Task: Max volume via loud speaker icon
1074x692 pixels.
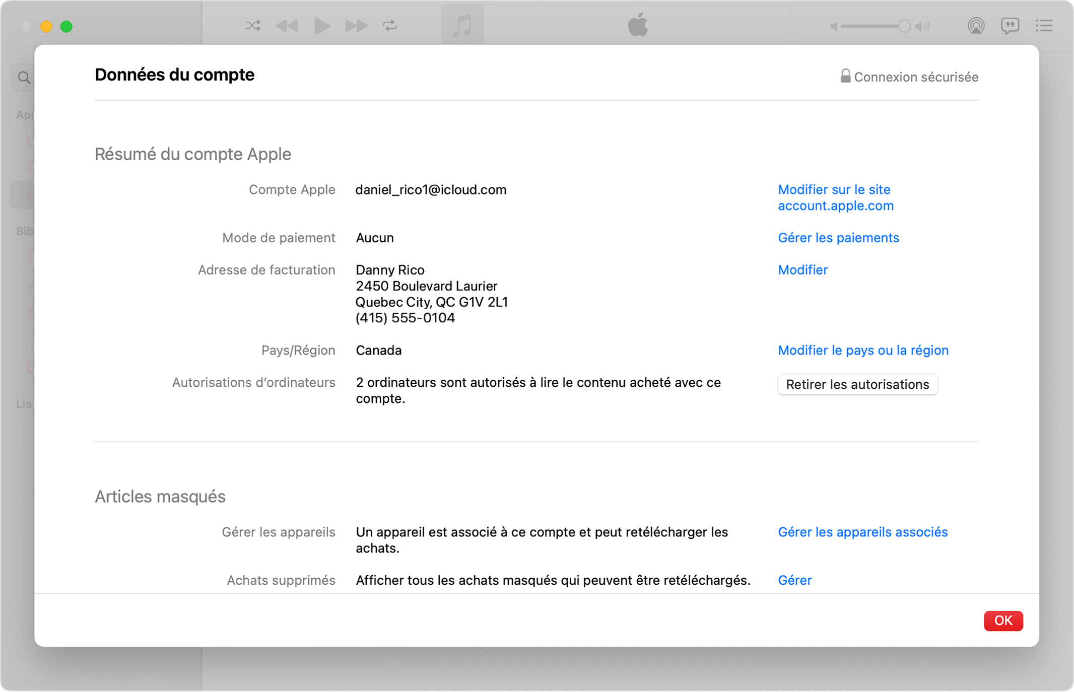Action: (922, 26)
